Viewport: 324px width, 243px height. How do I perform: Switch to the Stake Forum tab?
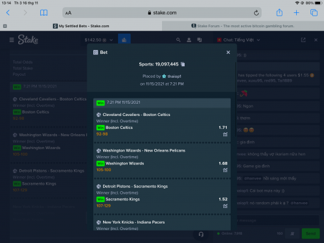click(243, 26)
